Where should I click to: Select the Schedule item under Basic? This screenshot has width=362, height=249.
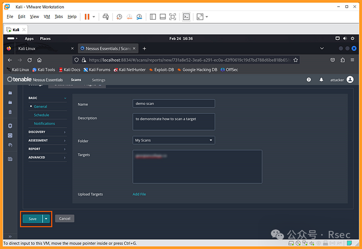coord(41,115)
